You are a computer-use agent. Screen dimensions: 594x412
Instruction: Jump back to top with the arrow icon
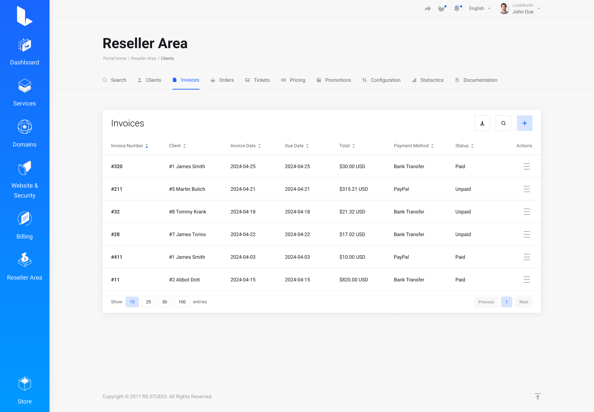click(537, 396)
